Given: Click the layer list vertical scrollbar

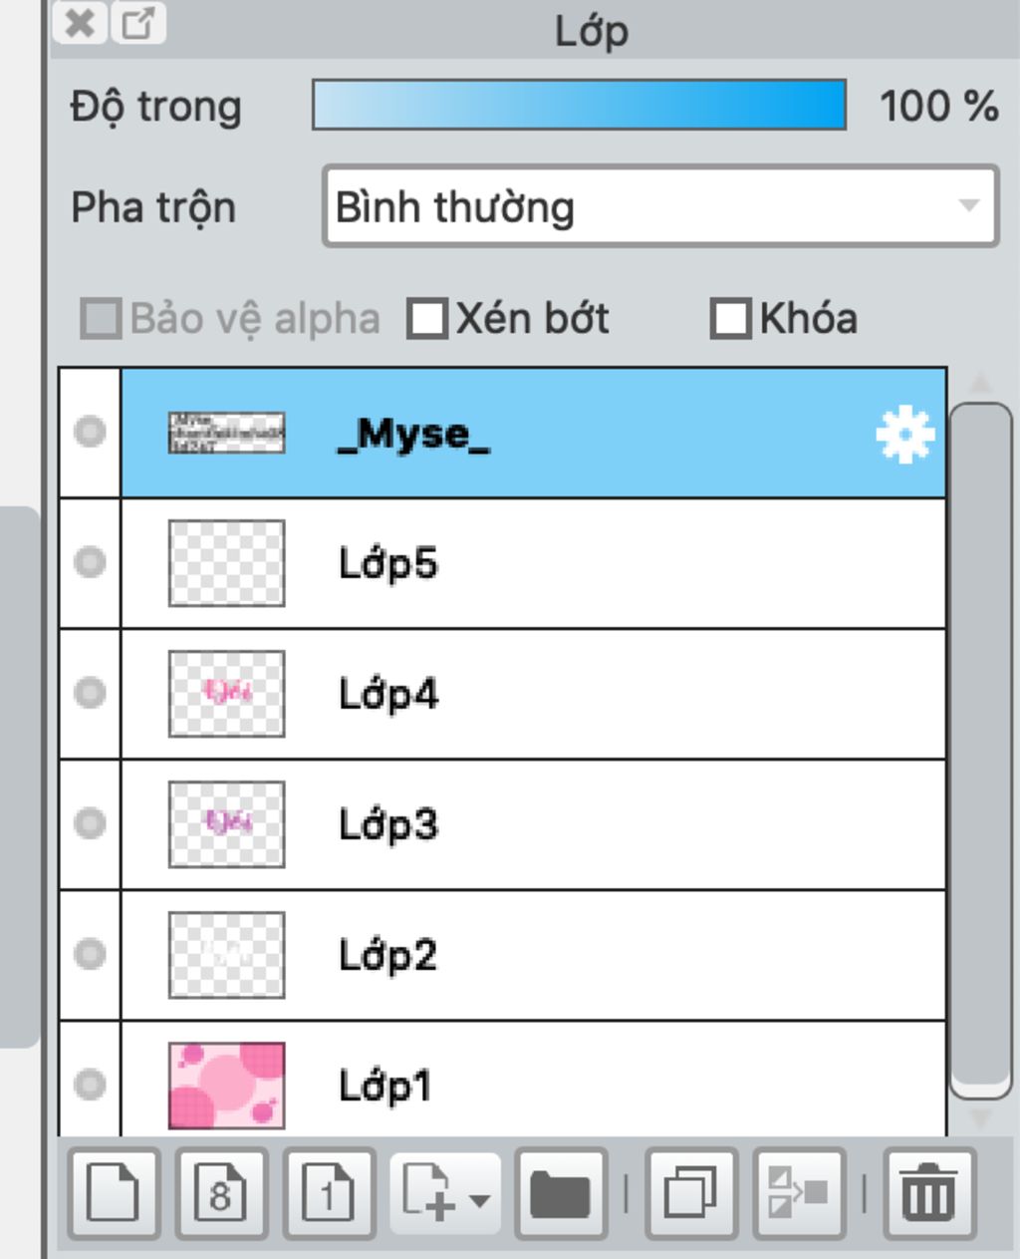Looking at the screenshot, I should point(981,750).
